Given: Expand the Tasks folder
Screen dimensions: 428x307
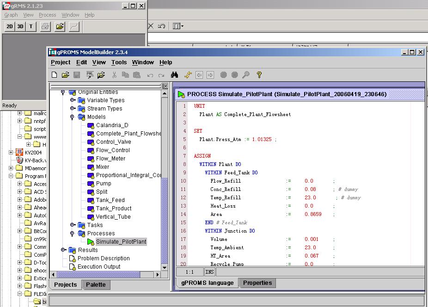Looking at the screenshot, I should (x=72, y=225).
